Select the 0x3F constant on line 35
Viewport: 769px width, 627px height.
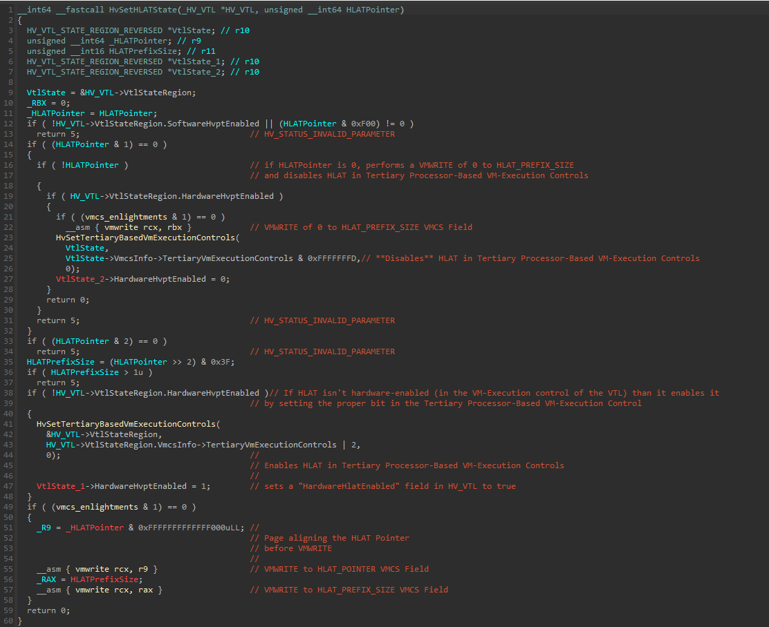(221, 362)
